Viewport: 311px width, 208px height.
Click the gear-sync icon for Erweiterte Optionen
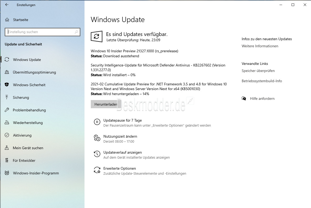click(x=97, y=170)
